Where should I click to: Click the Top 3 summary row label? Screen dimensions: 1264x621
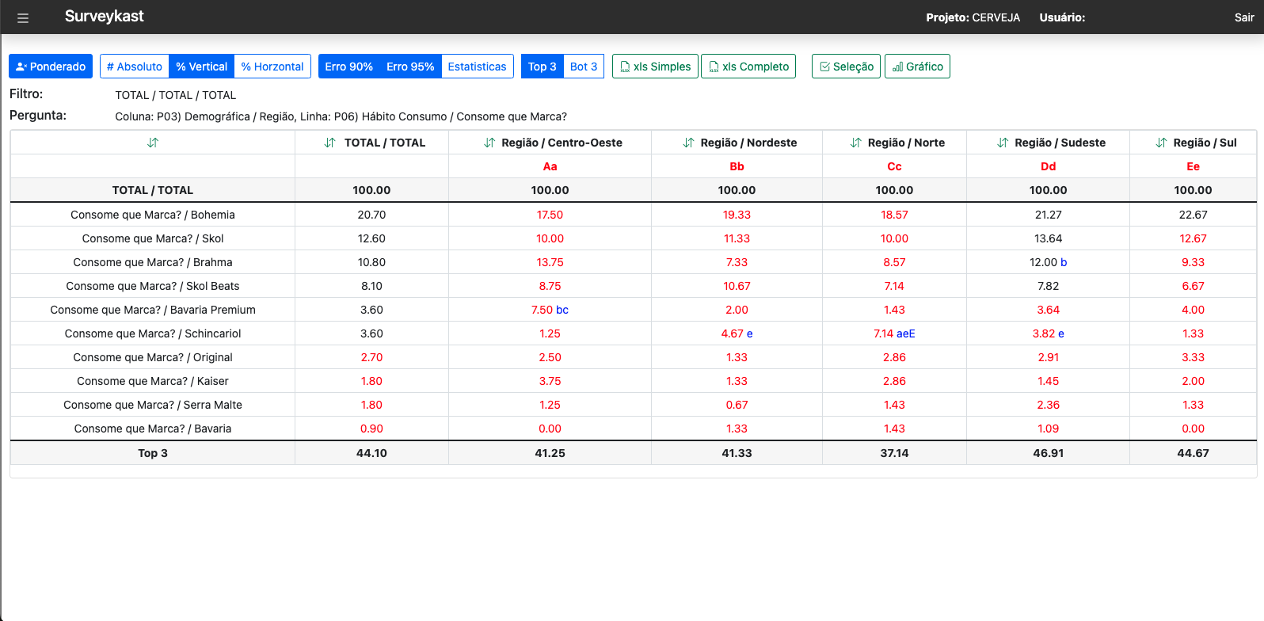click(153, 453)
